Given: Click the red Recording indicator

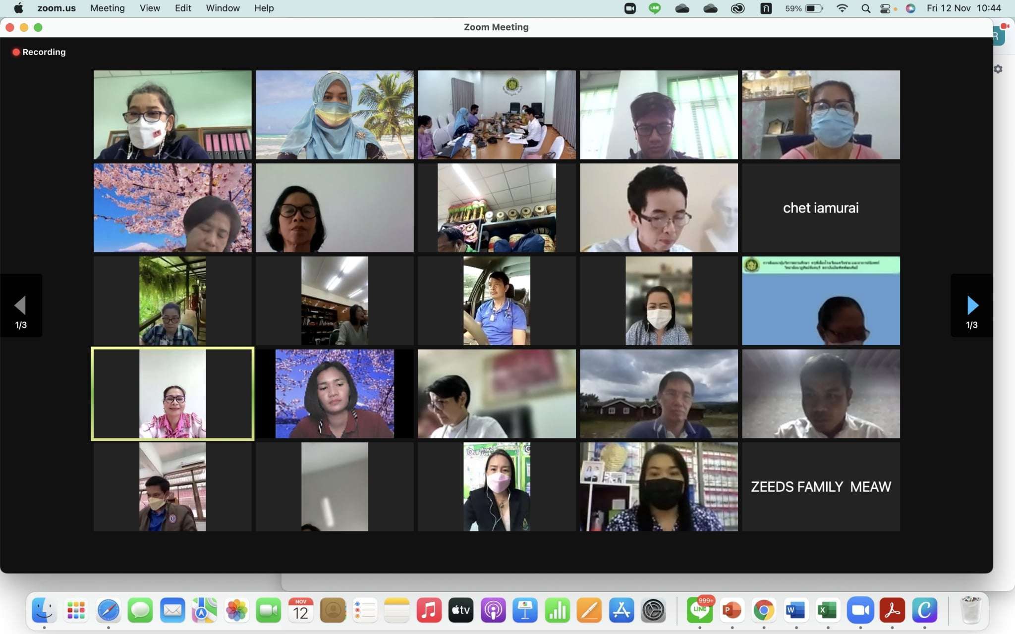Looking at the screenshot, I should point(39,52).
